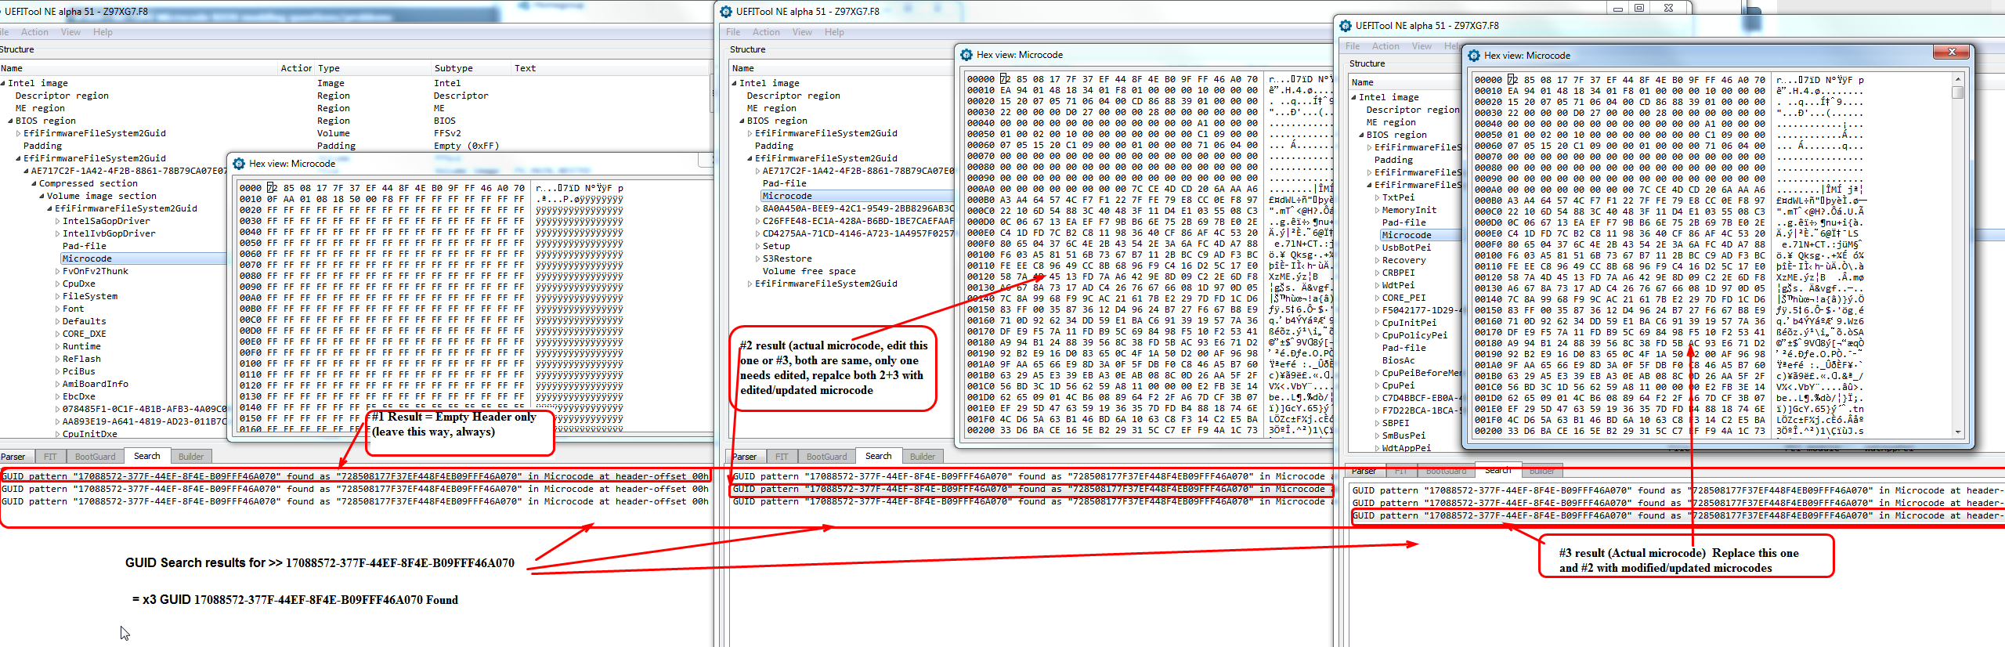
Task: Collapse BIOS region node in left window
Action: click(11, 121)
